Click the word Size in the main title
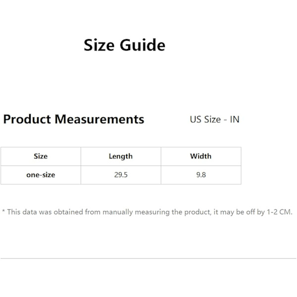 click(x=99, y=45)
